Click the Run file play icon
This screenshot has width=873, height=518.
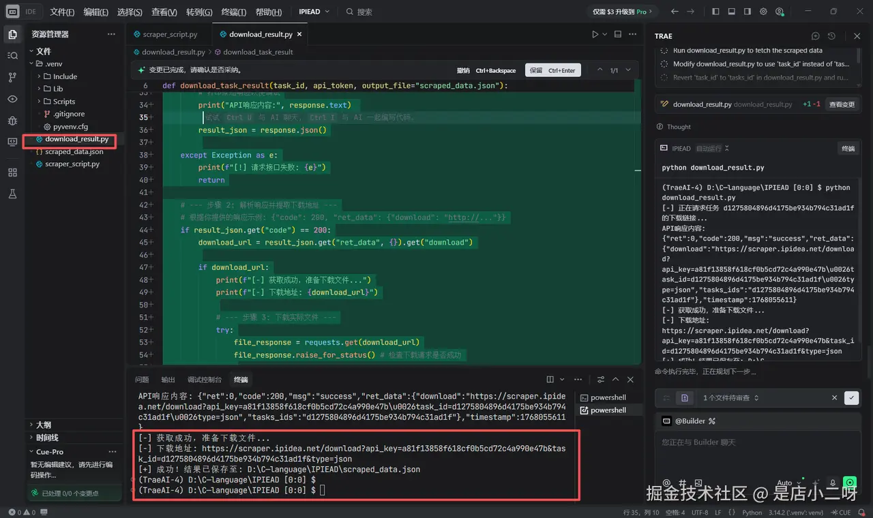[x=595, y=34]
